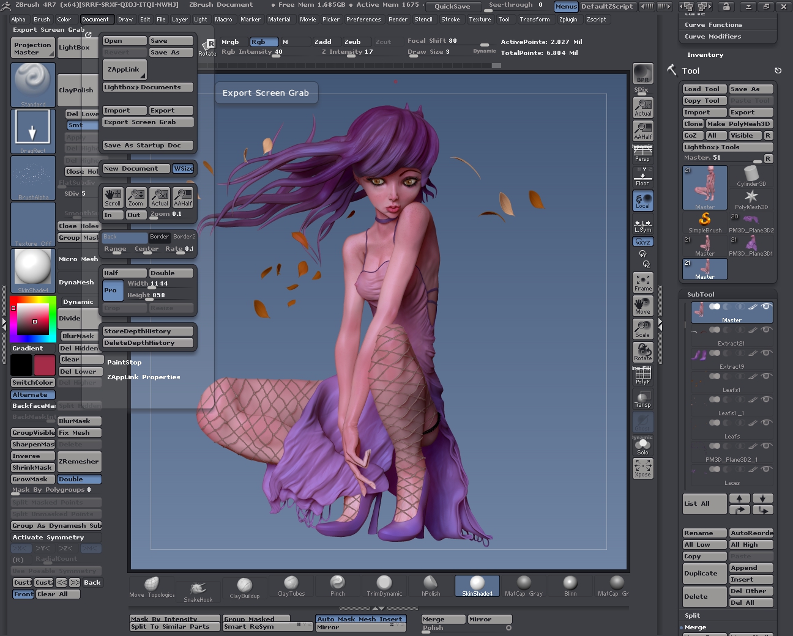Click Load Tool button
The image size is (793, 636).
tap(705, 89)
